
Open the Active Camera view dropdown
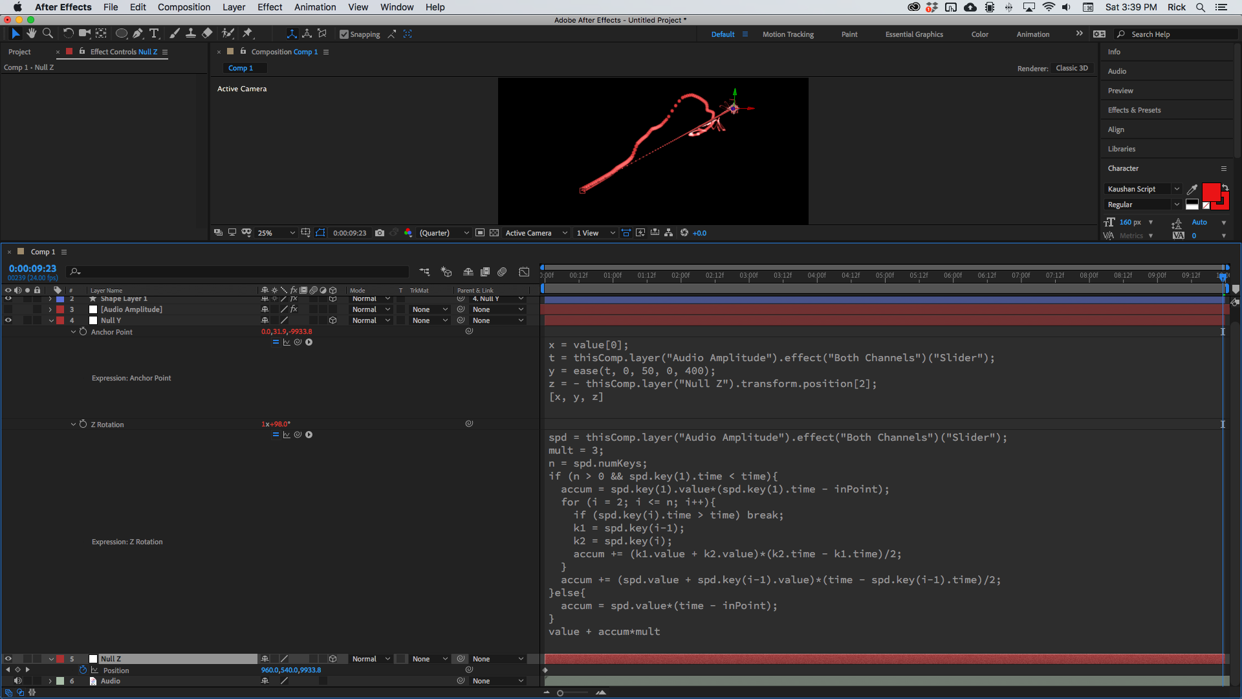536,233
